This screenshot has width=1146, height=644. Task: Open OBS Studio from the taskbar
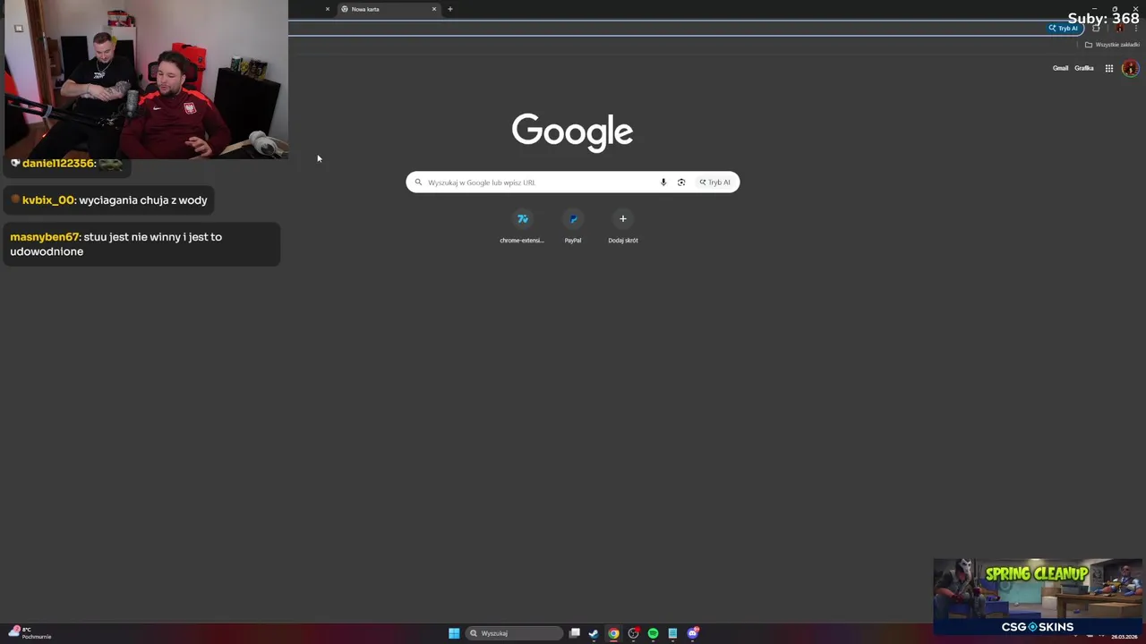point(634,633)
